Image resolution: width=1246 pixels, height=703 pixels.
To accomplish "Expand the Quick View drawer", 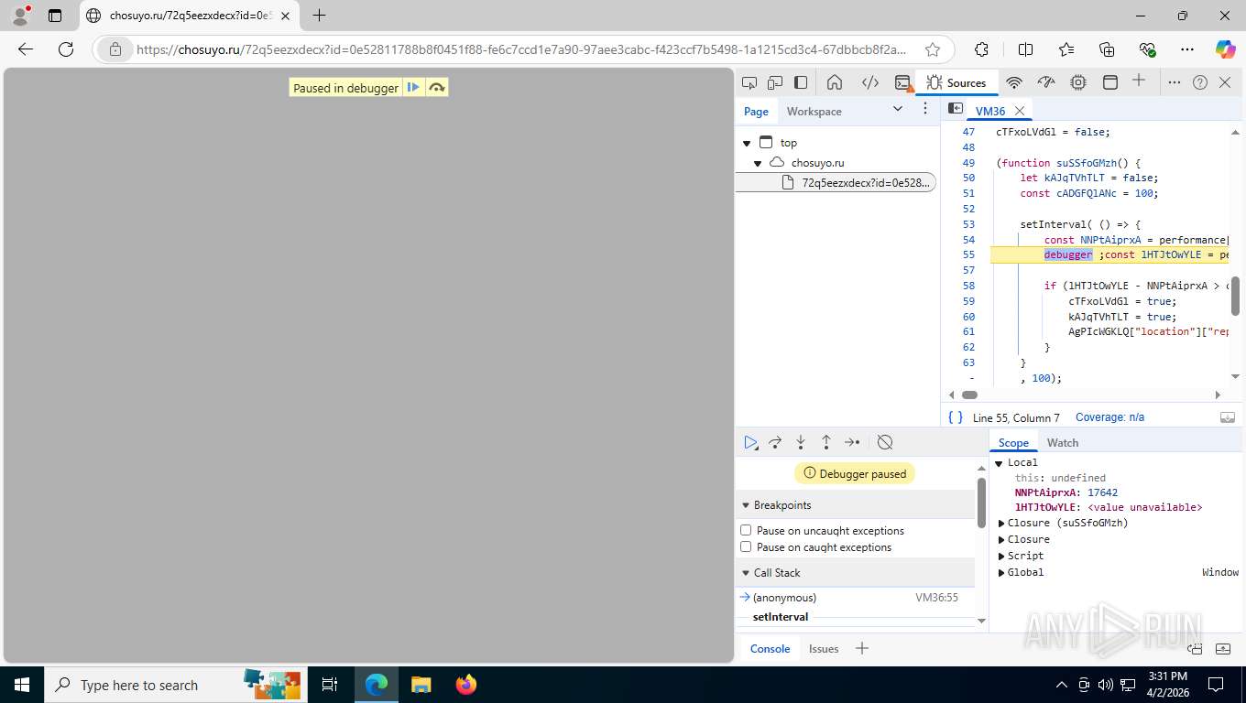I will point(1223,648).
